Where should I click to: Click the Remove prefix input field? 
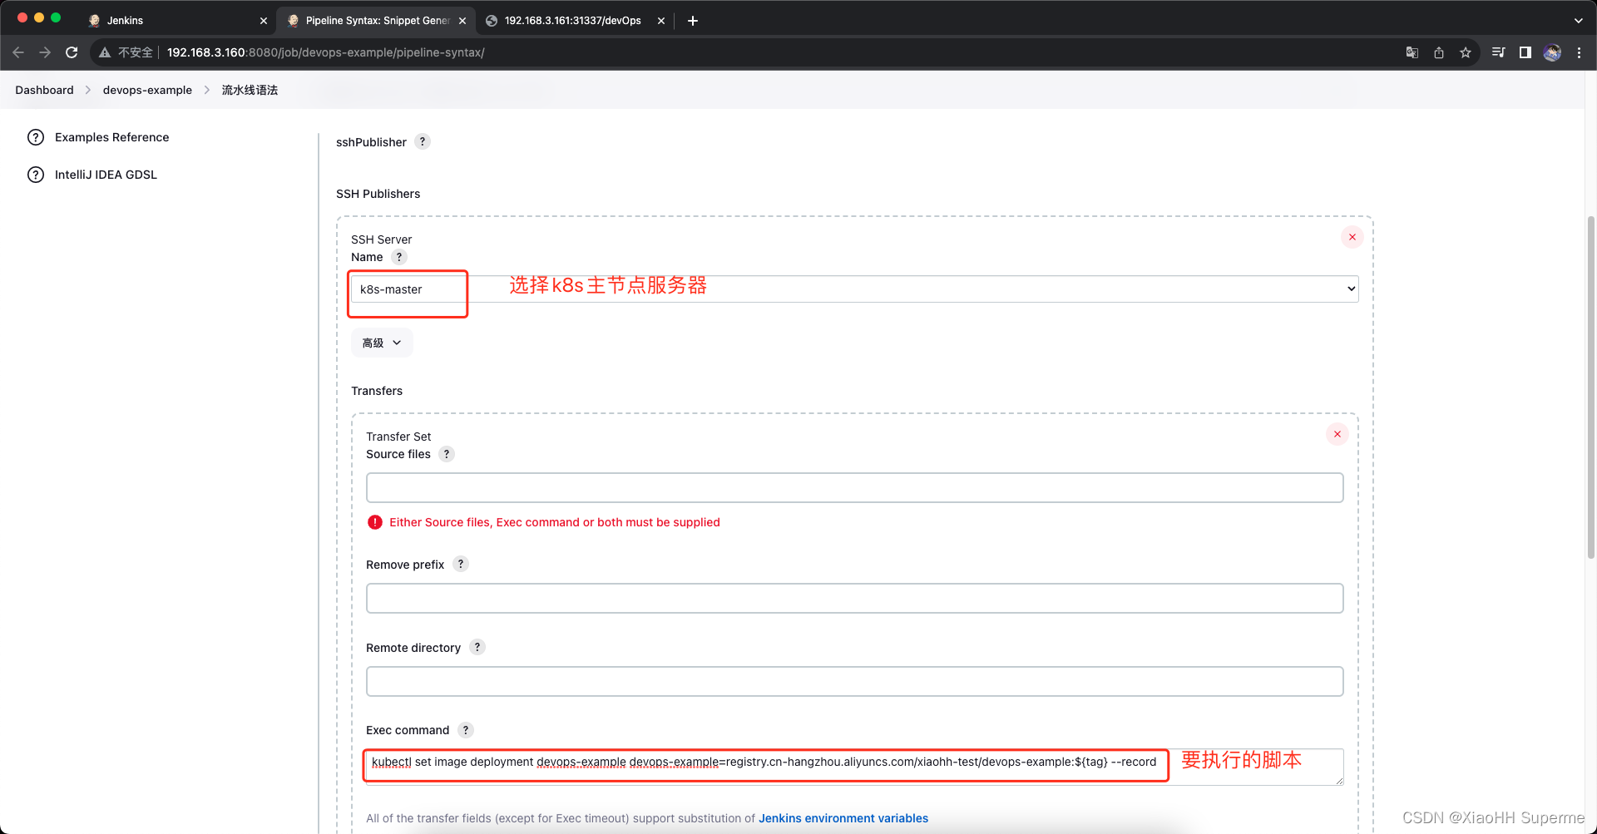(x=854, y=599)
